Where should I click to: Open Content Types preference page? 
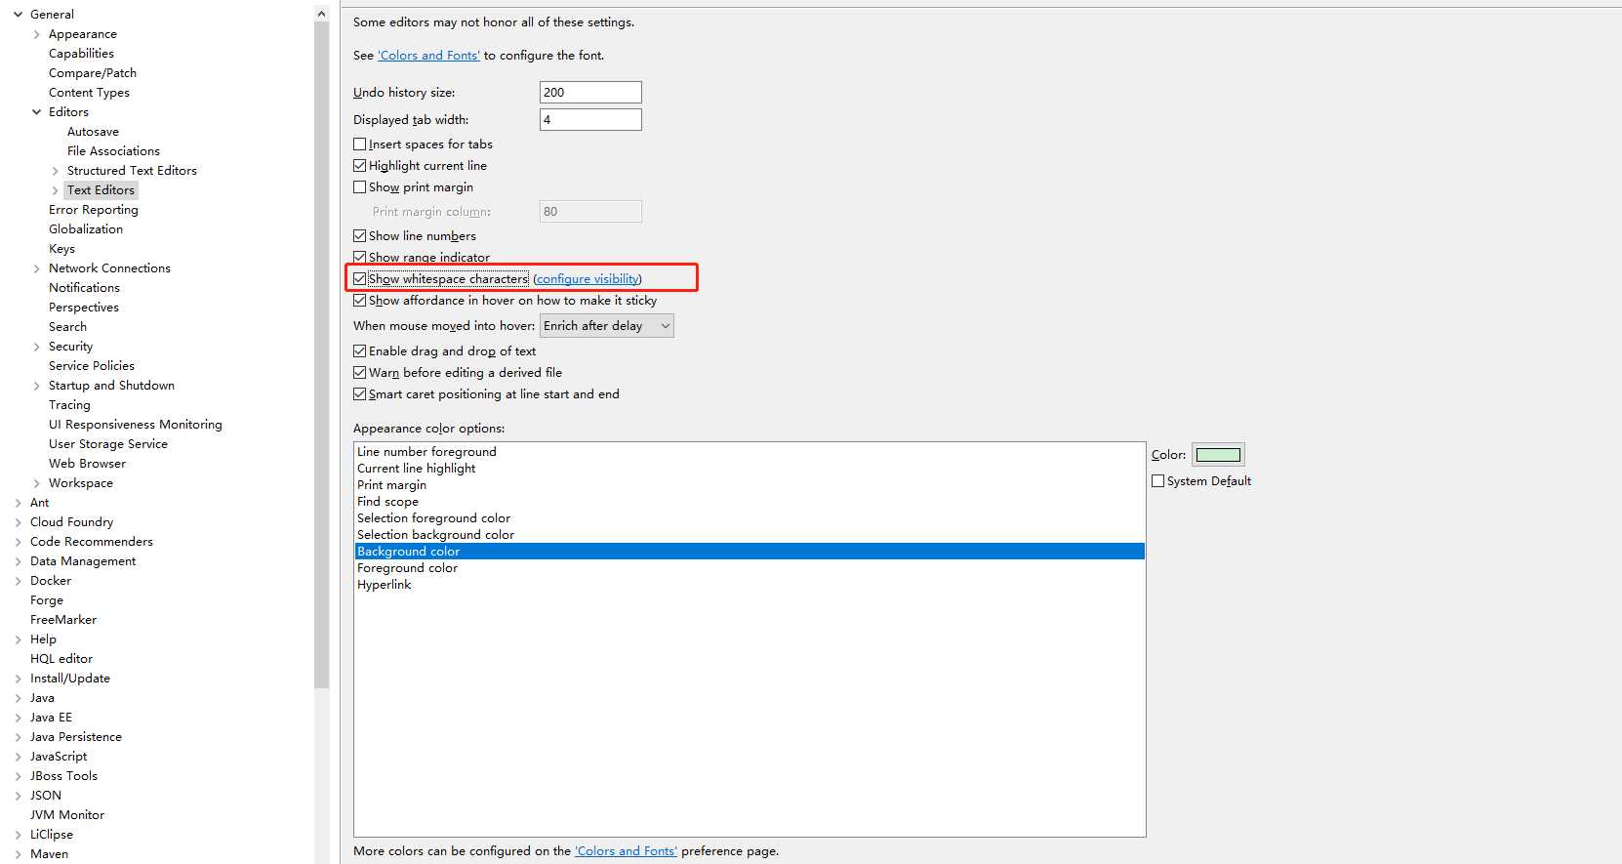coord(89,93)
